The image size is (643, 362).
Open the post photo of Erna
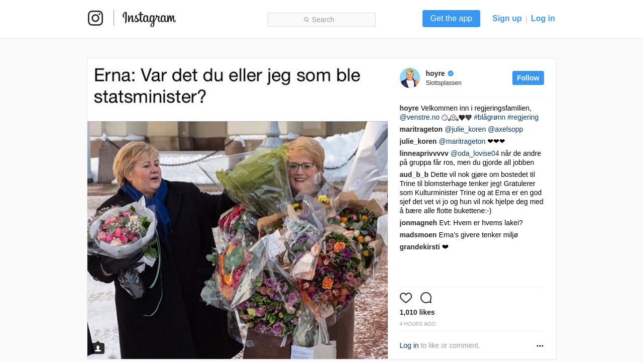click(x=238, y=209)
